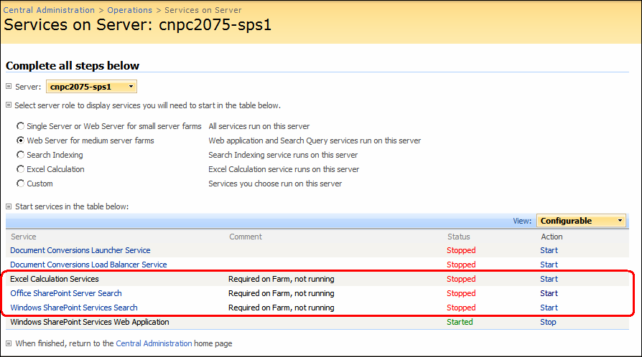Click Stopped status for Document Conversions Launcher
The height and width of the screenshot is (357, 642).
[x=461, y=250]
